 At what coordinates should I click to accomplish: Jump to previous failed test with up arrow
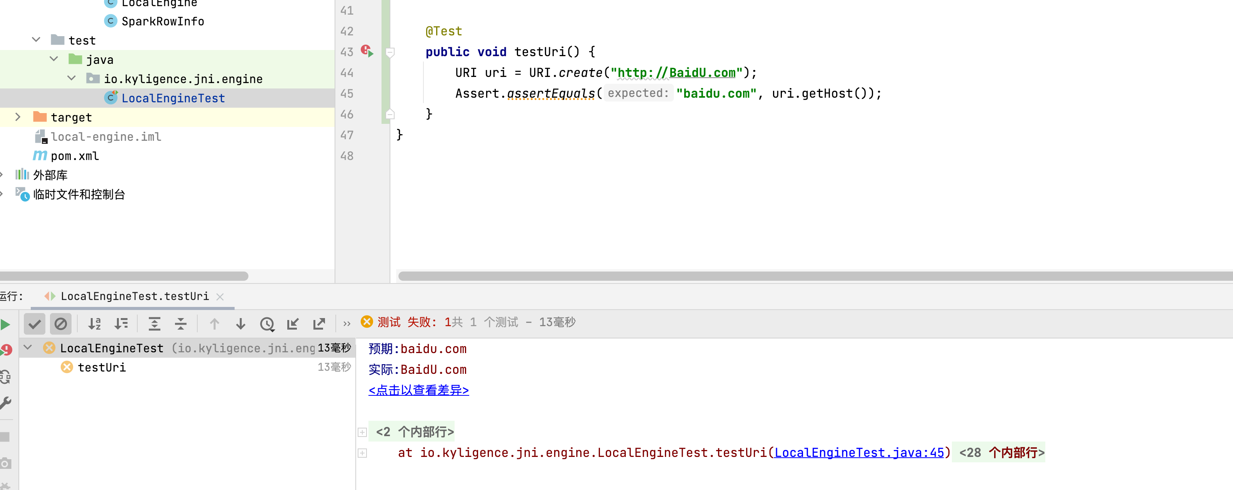215,323
